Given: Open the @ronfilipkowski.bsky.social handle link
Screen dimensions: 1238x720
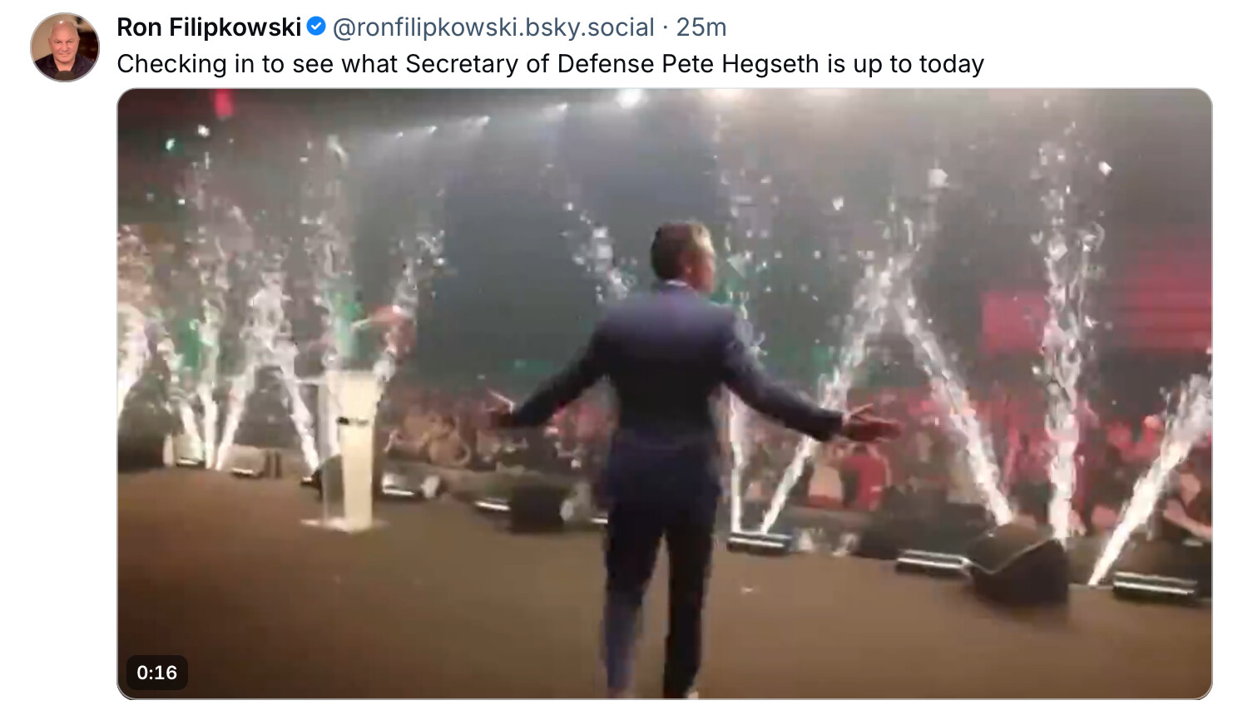Looking at the screenshot, I should 493,27.
